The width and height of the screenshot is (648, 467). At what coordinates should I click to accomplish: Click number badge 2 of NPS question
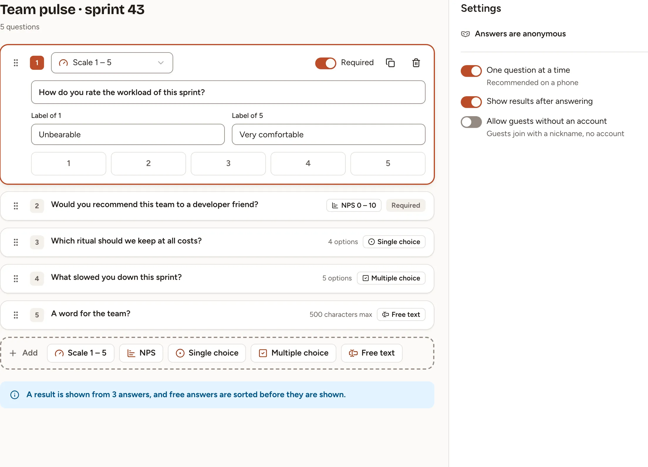[x=37, y=206]
